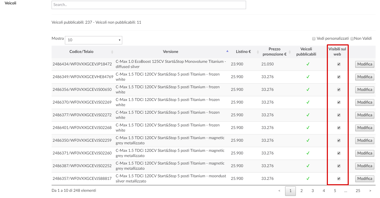Image resolution: width=380 pixels, height=198 pixels.
Task: Click Modifica for vehicle 2486387
Action: coord(365,166)
